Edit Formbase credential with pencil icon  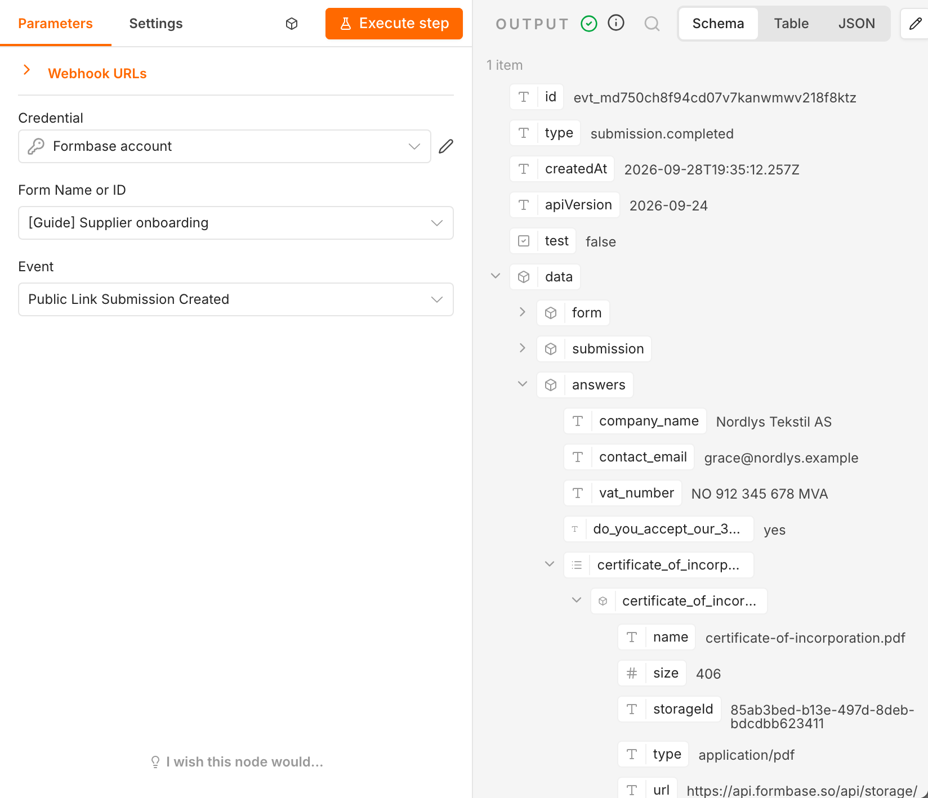[446, 146]
